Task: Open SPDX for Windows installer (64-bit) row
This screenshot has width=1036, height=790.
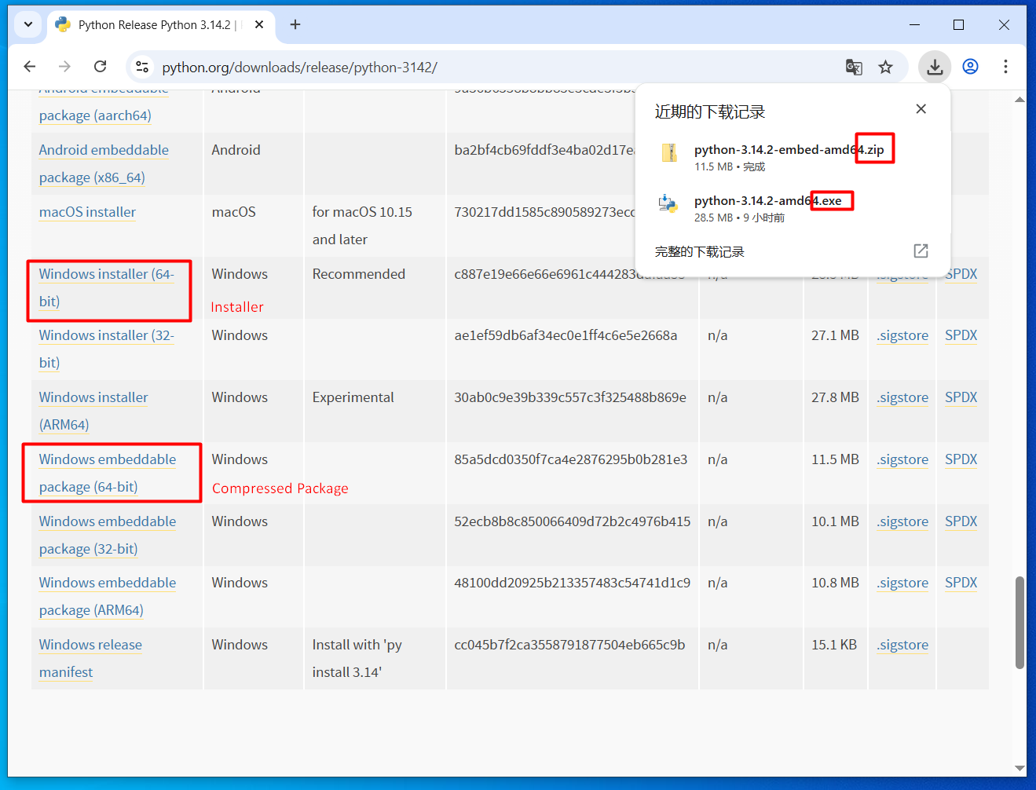Action: coord(961,274)
